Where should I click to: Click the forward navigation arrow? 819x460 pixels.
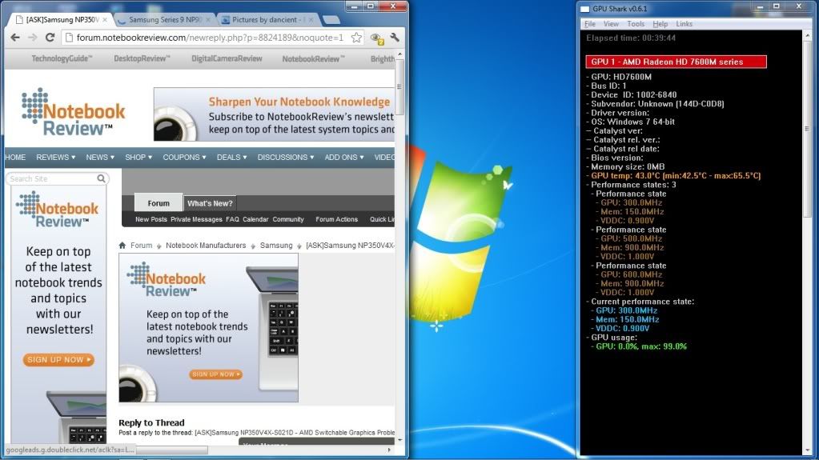click(x=32, y=38)
